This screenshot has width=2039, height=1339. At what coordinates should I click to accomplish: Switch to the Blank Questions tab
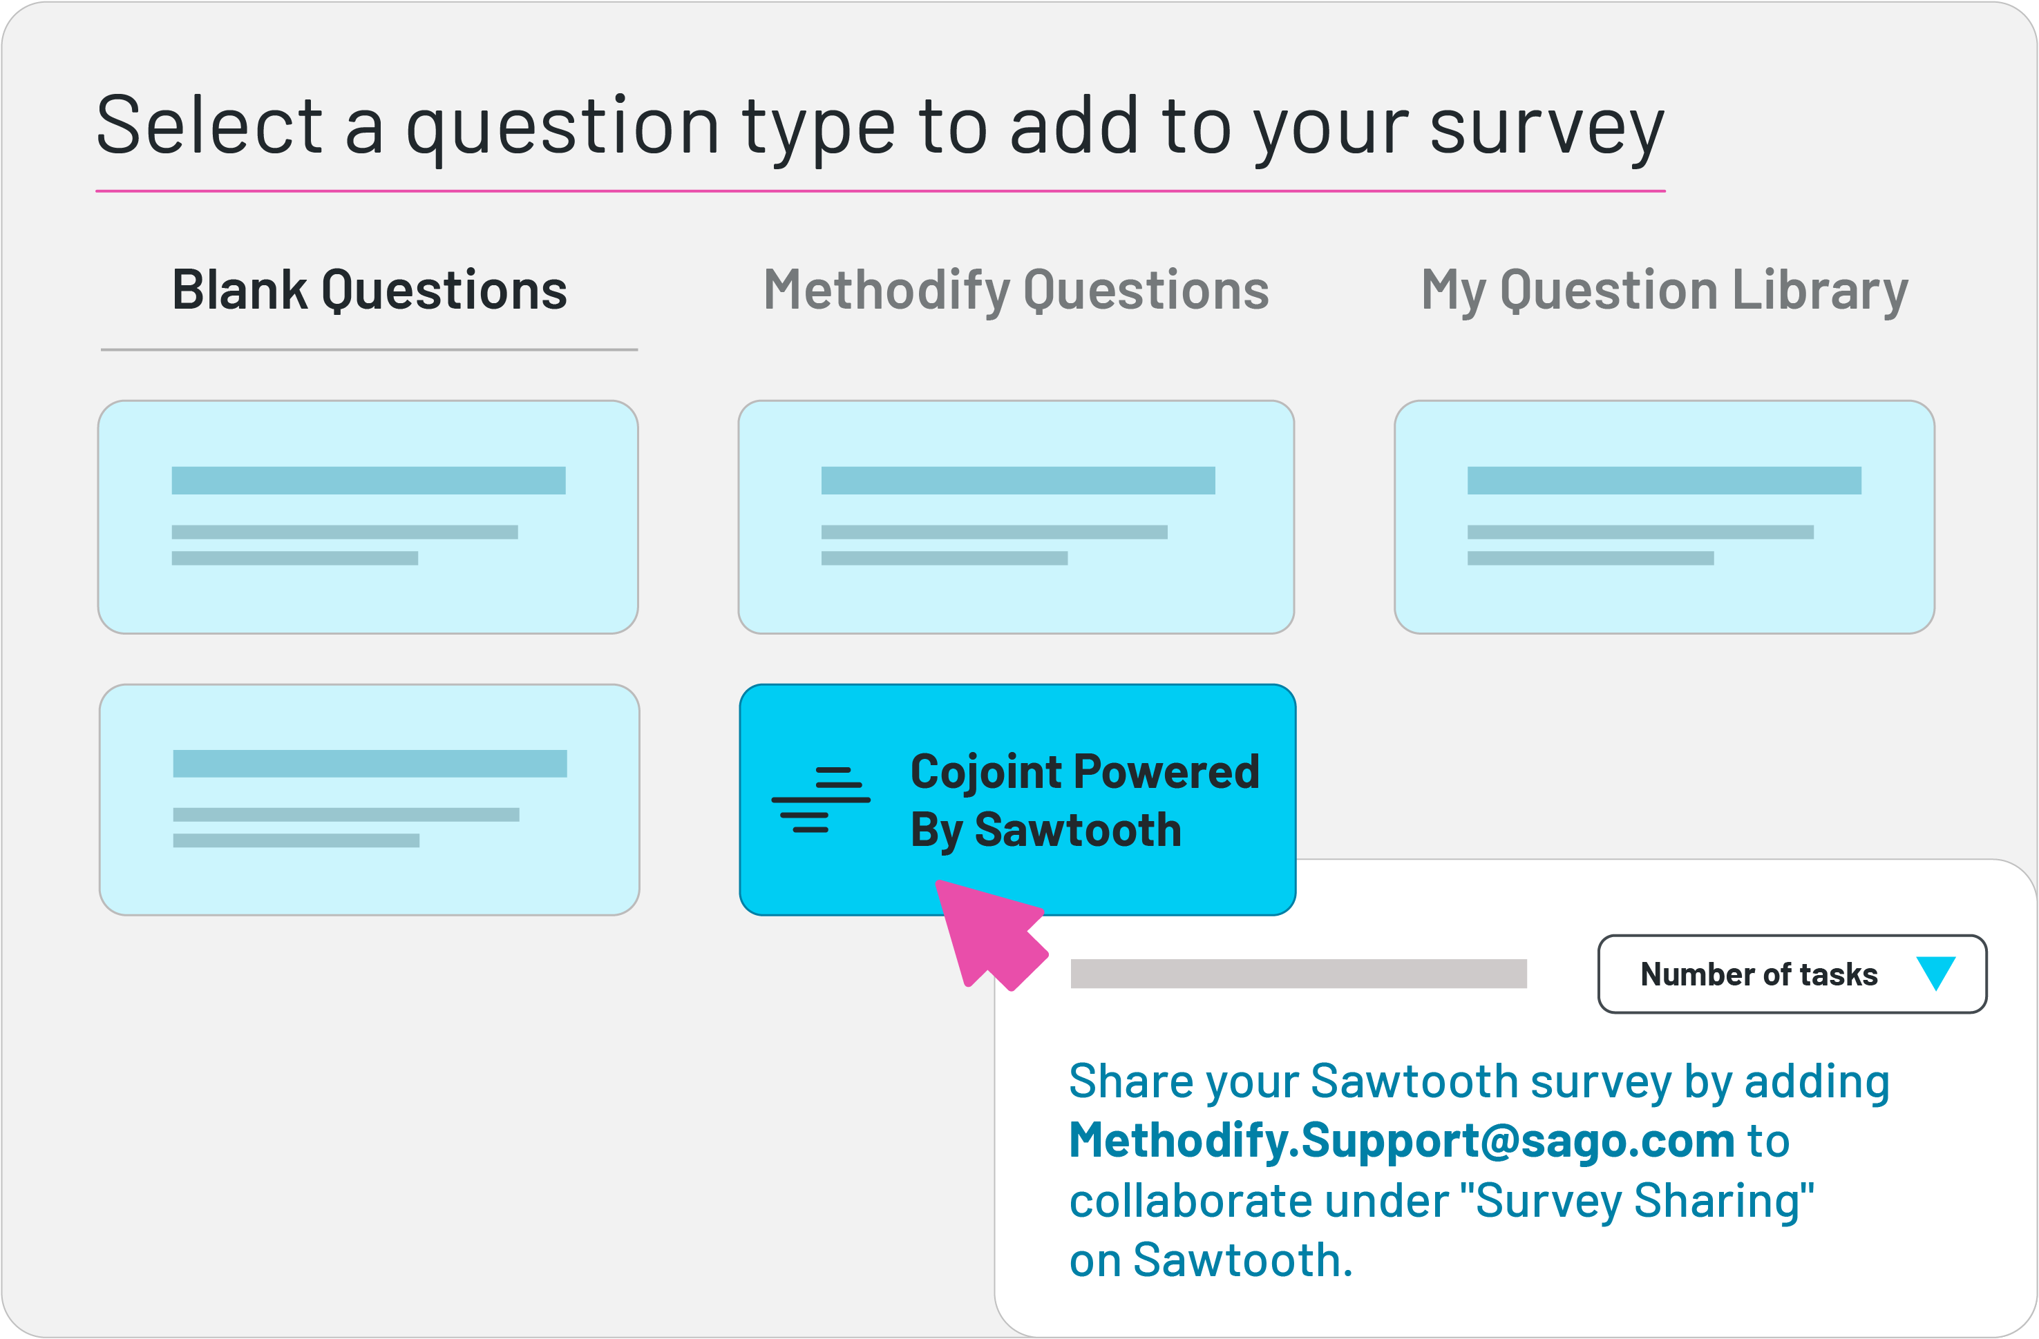(x=369, y=290)
